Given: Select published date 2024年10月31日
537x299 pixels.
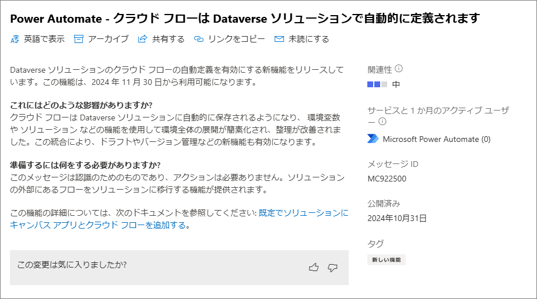Looking at the screenshot, I should [x=397, y=218].
